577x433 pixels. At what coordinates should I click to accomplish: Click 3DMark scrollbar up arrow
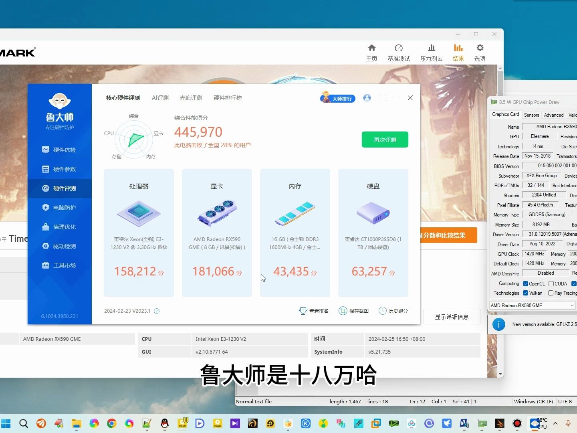pos(500,69)
